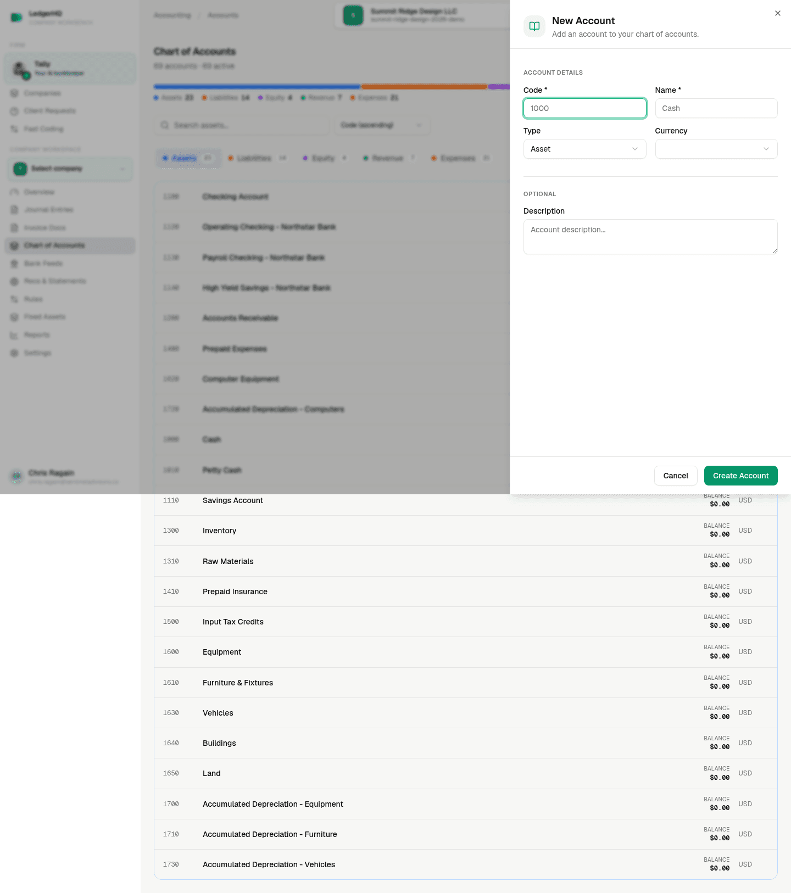Switch to the Equity filter tab
Image resolution: width=791 pixels, height=893 pixels.
(325, 158)
